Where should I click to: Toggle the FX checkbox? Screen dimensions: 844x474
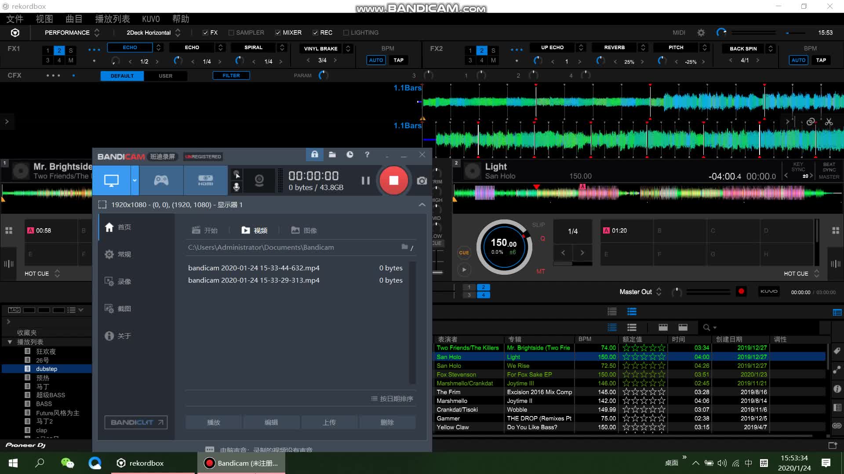coord(205,32)
